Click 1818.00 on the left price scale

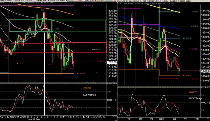tap(112, 76)
